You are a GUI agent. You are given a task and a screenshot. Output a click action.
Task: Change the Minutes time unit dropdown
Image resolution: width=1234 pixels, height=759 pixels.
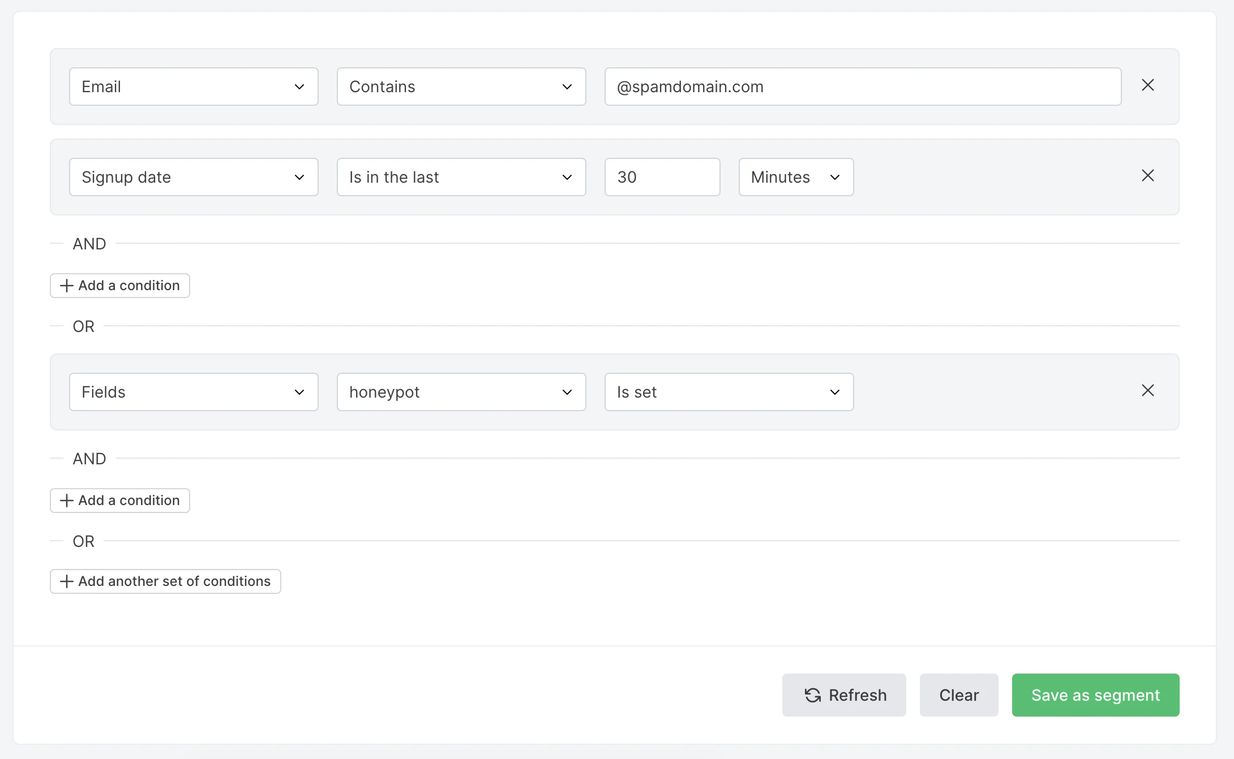tap(795, 177)
